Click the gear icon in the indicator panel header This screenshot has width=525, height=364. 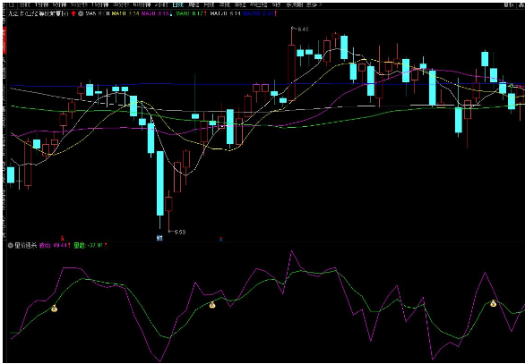pyautogui.click(x=10, y=245)
